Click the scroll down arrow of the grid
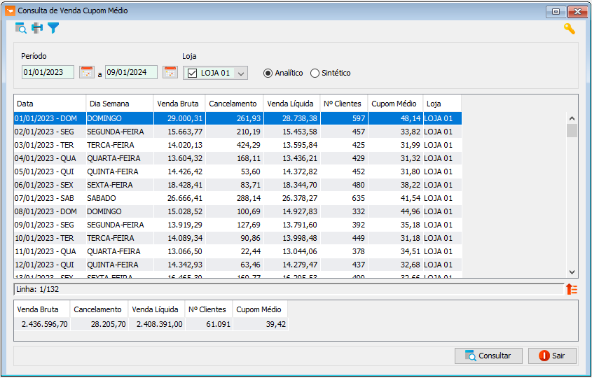 click(572, 272)
